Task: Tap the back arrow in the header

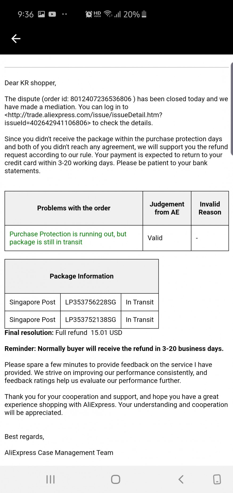Action: pyautogui.click(x=16, y=39)
